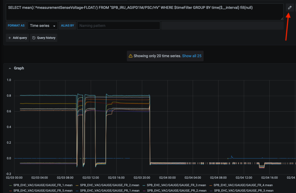This screenshot has width=296, height=193.
Task: Collapse the Graph panel with chevron
Action: click(10, 68)
